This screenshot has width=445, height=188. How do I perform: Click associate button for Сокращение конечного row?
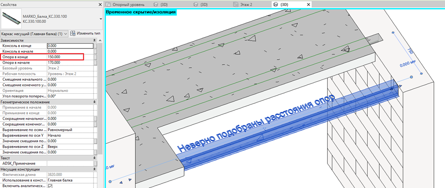coord(96,124)
